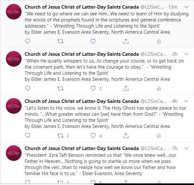This screenshot has height=185, width=194.
Task: Reply to the 2h covenant path tweet
Action: click(28, 88)
